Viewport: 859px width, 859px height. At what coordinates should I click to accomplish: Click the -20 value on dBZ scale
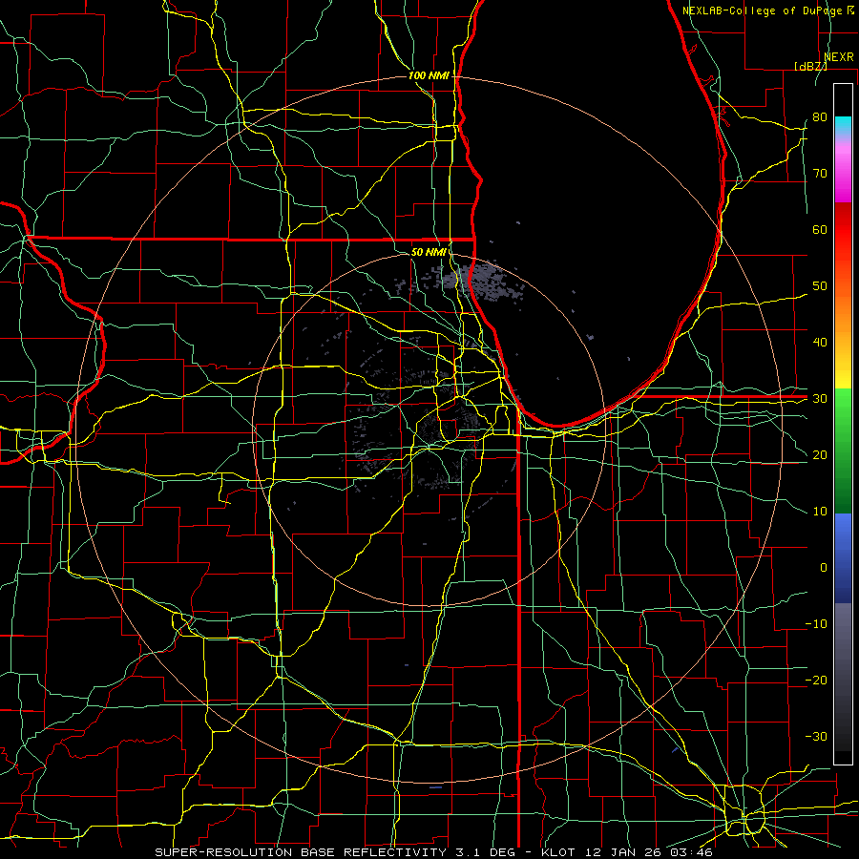[816, 681]
